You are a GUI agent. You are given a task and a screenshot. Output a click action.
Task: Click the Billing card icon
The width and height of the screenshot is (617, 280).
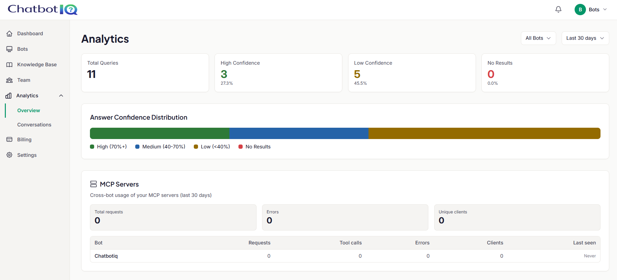click(x=9, y=140)
